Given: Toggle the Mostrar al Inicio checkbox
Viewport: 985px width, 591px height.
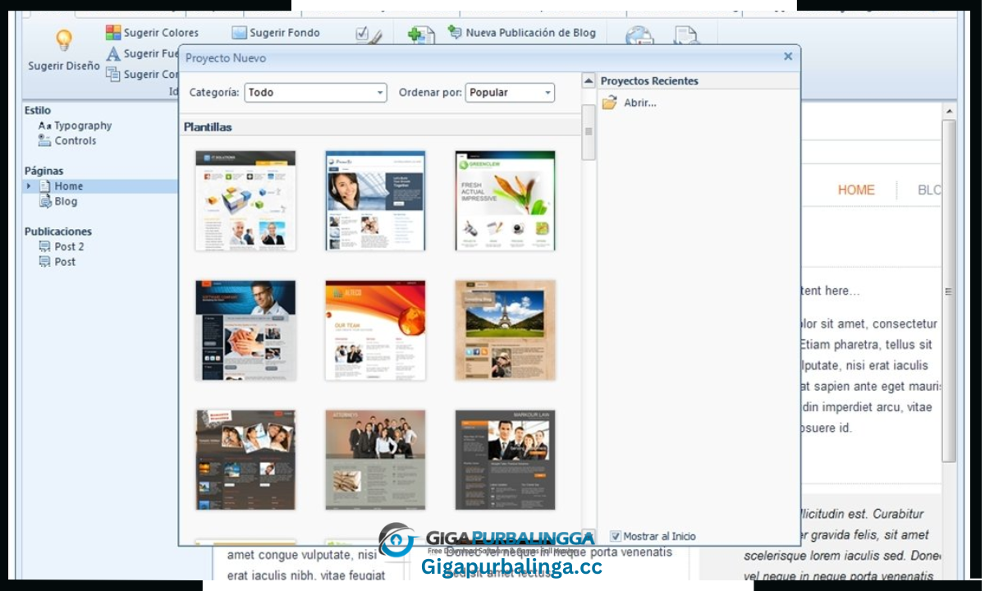Looking at the screenshot, I should pos(616,536).
